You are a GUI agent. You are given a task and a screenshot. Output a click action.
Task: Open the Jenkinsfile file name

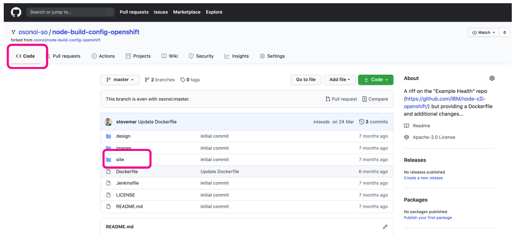point(127,183)
